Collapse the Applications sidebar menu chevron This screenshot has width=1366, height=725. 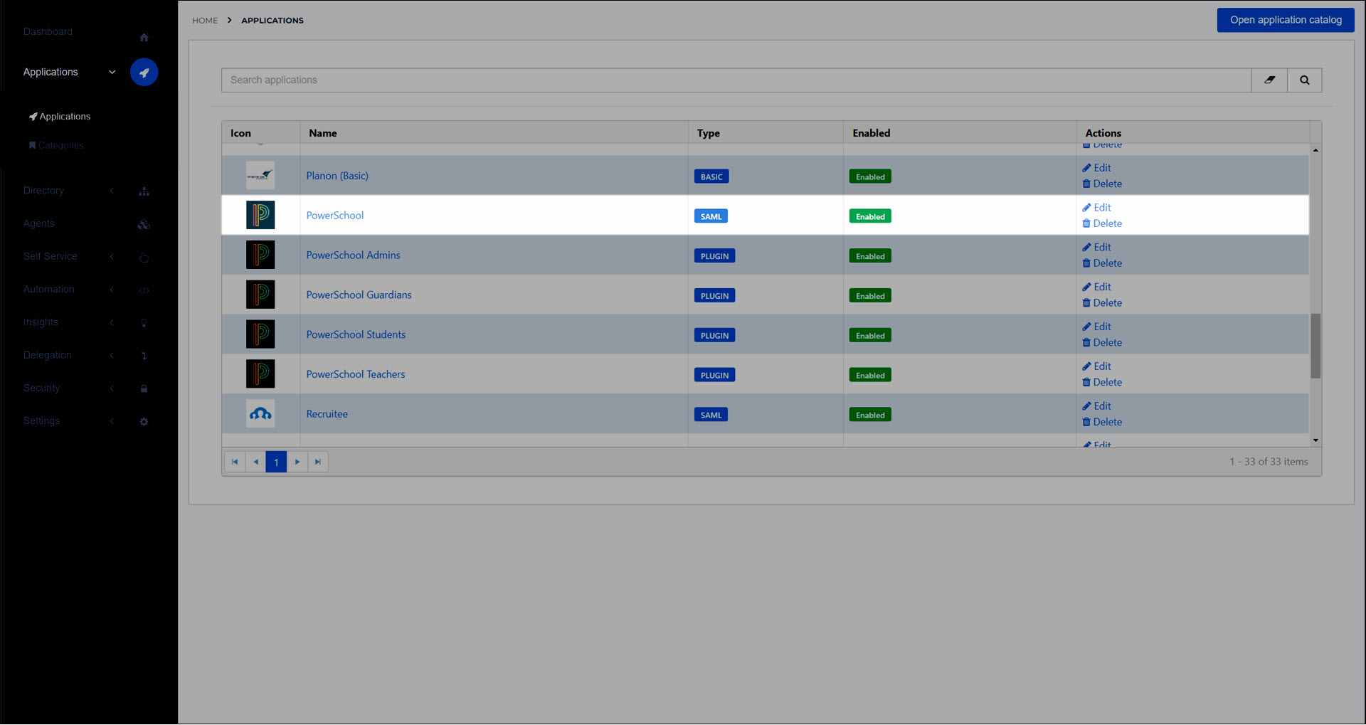[x=112, y=72]
